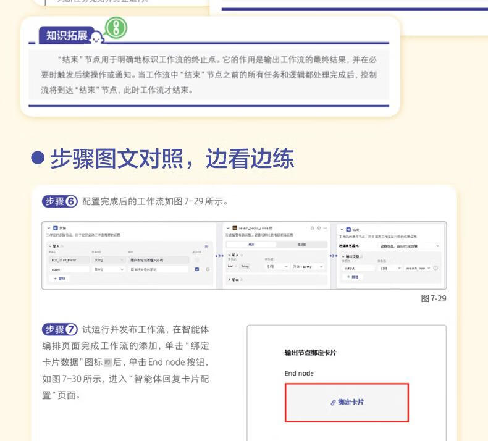Switch to the second tab in the search_books_online node
The image size is (488, 441).
[300, 245]
